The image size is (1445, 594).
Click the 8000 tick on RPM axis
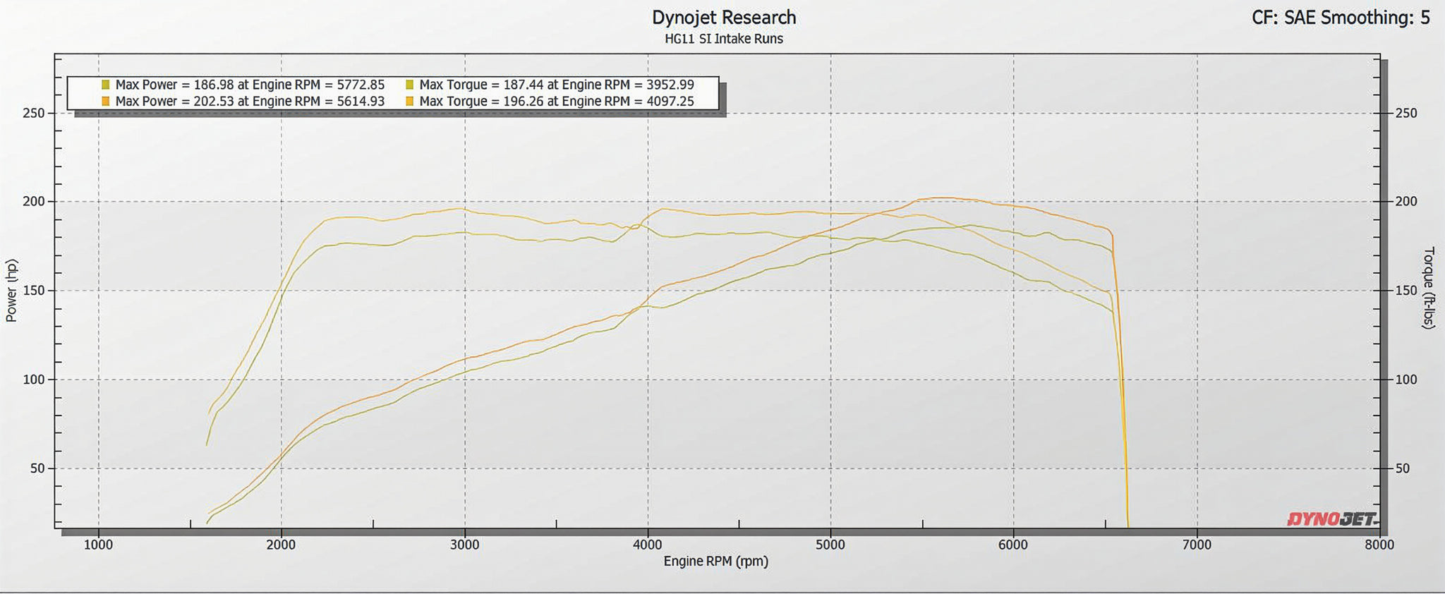point(1379,545)
